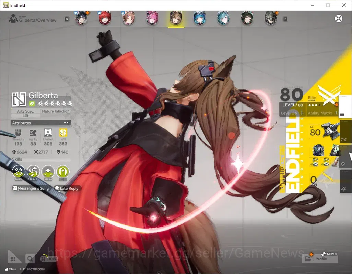
Task: Open the fourth fully green skill icon
Action: point(63,172)
